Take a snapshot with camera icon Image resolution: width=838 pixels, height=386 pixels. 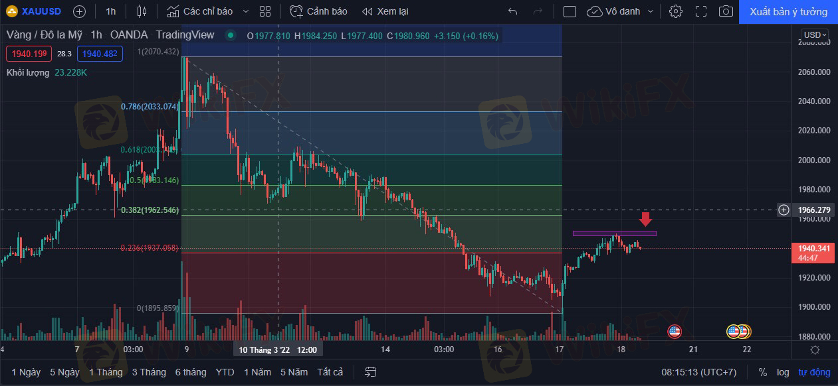point(726,11)
